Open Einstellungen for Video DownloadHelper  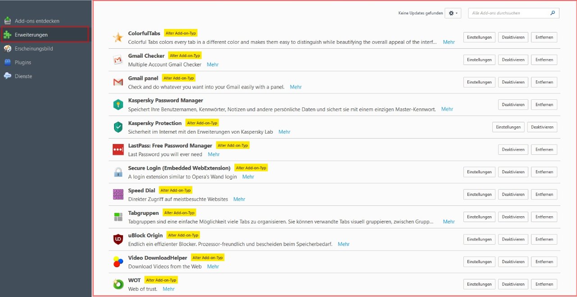pyautogui.click(x=479, y=261)
